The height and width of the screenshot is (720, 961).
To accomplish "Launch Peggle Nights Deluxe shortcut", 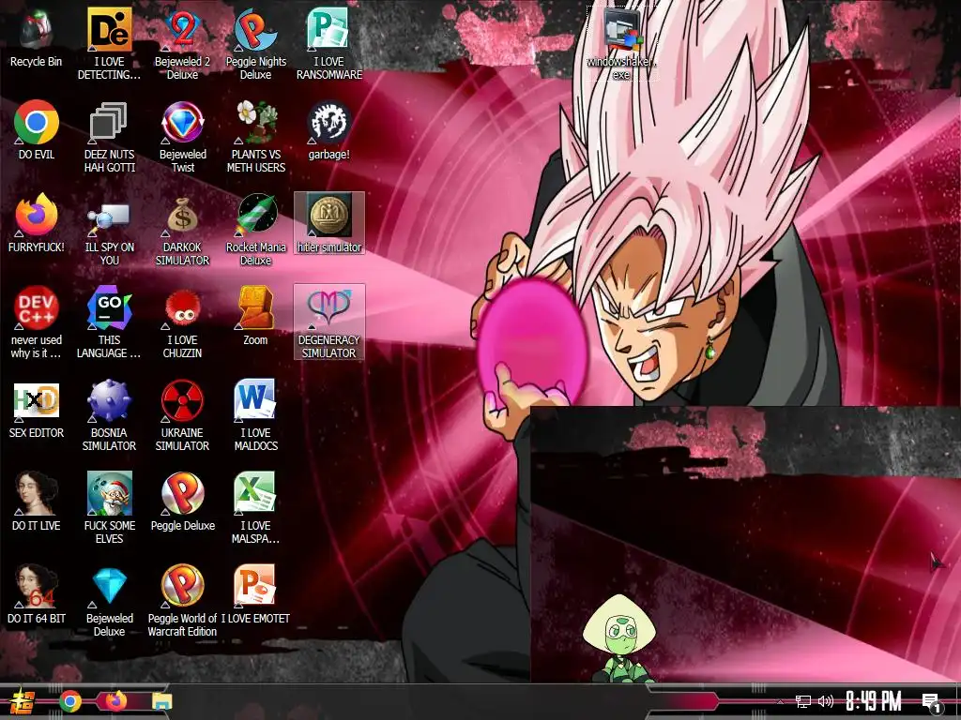I will (x=255, y=44).
